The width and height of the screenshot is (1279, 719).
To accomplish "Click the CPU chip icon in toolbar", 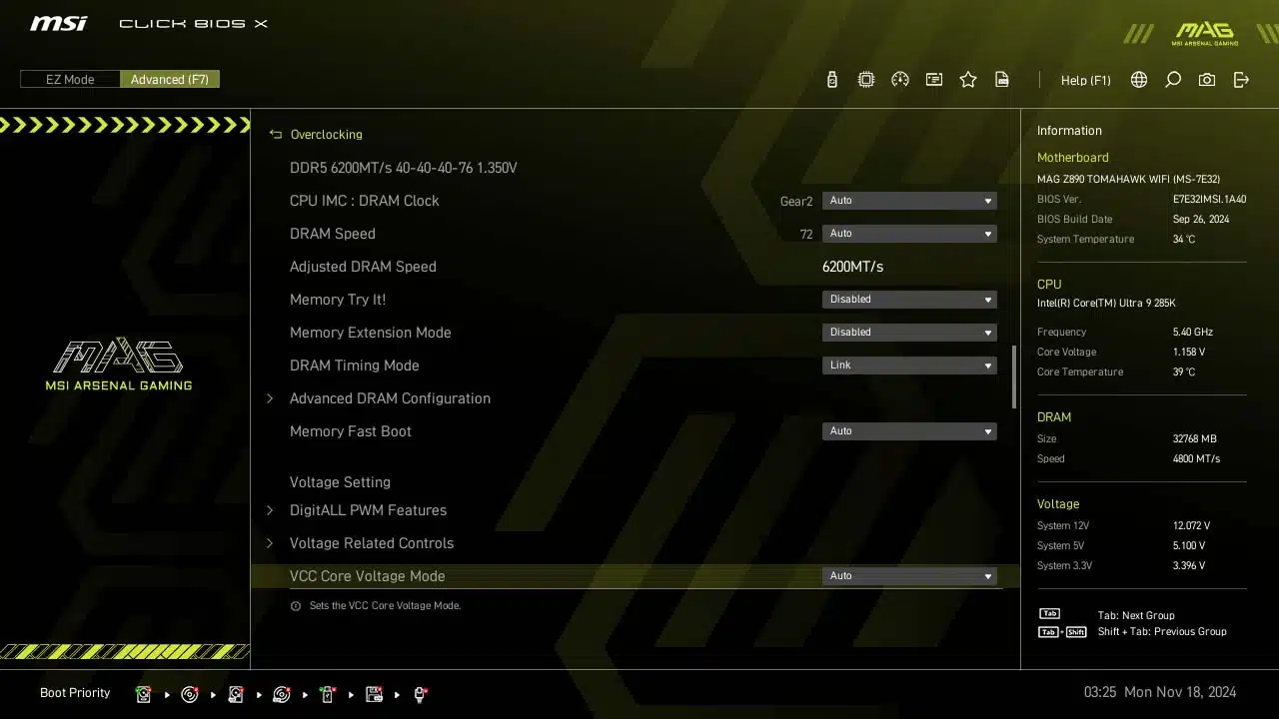I will pyautogui.click(x=866, y=80).
